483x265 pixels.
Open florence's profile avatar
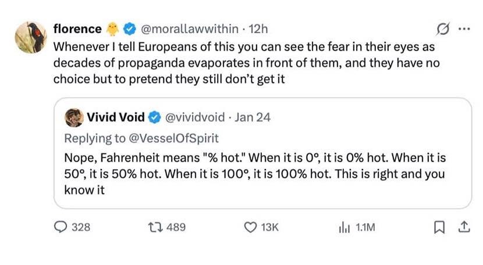[x=30, y=37]
